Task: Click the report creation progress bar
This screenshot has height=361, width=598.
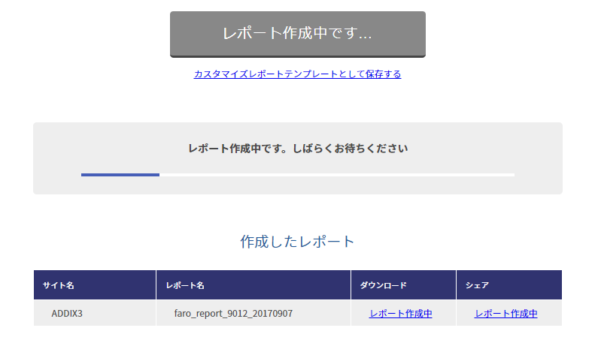Action: coord(297,175)
